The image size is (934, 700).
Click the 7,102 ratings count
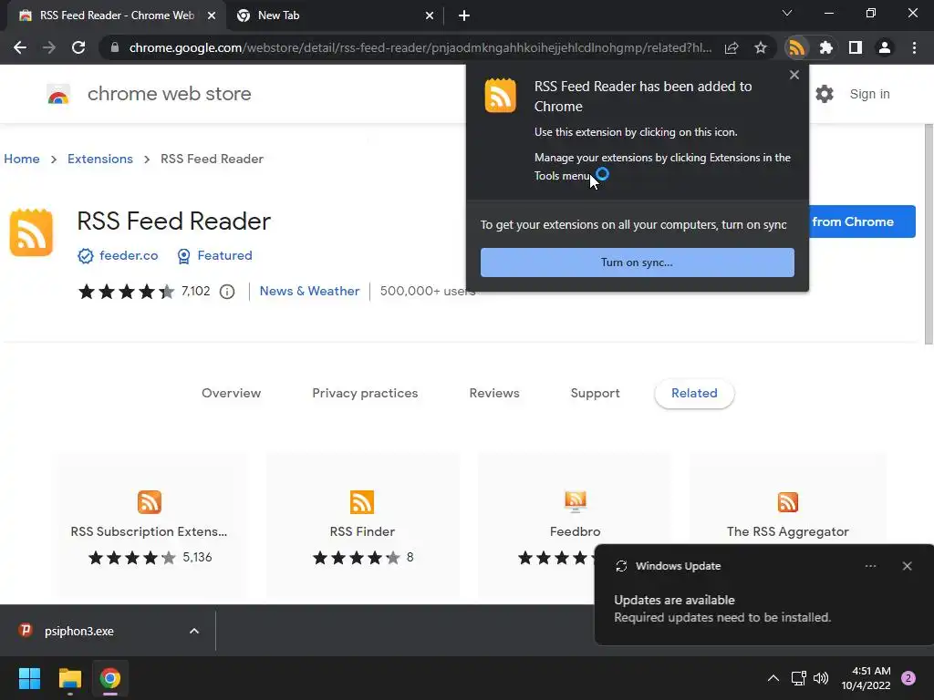(x=195, y=291)
